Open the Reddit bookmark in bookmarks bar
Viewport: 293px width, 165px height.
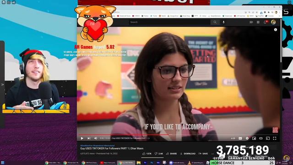pos(162,16)
